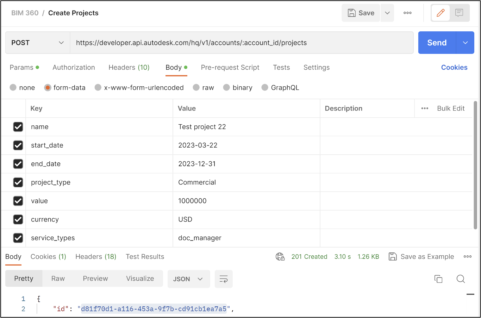The height and width of the screenshot is (318, 481).
Task: Open the response Headers (18) tab
Action: click(95, 256)
